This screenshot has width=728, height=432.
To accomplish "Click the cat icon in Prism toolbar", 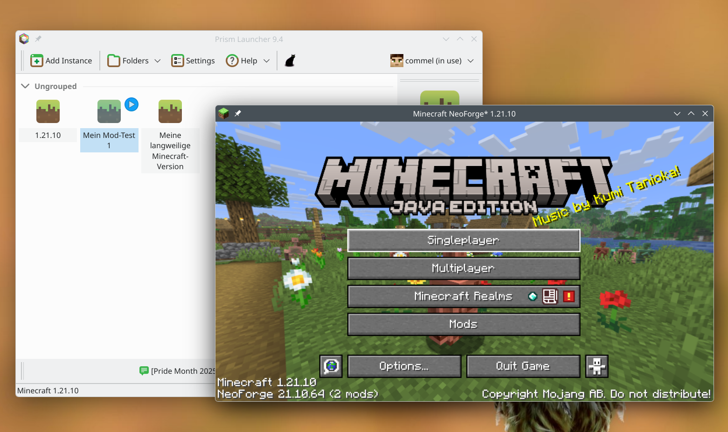I will point(290,61).
